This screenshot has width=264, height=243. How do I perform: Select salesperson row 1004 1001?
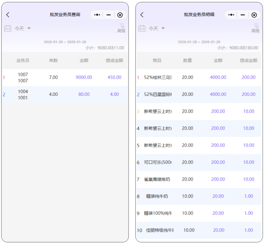coord(23,94)
